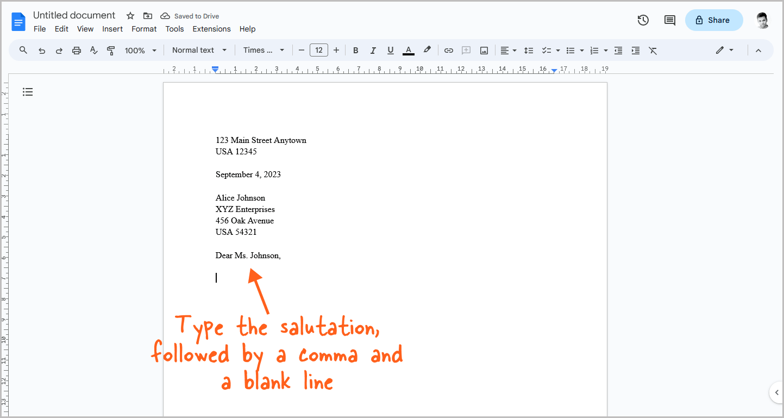Toggle underline formatting

pyautogui.click(x=391, y=50)
